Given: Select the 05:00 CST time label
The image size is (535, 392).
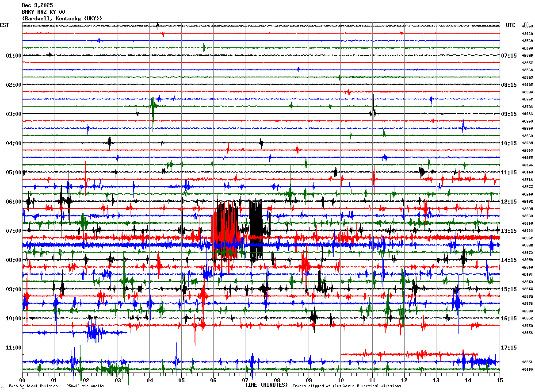Looking at the screenshot, I should (14, 173).
